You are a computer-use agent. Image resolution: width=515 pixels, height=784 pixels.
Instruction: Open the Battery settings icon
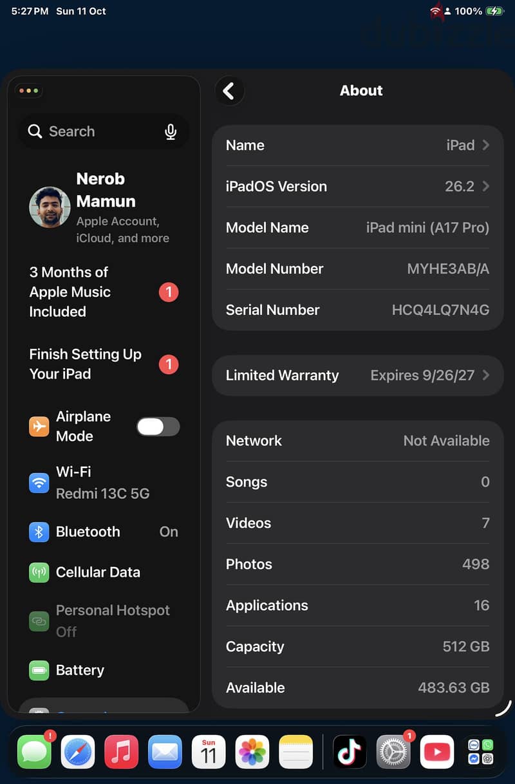(x=39, y=670)
